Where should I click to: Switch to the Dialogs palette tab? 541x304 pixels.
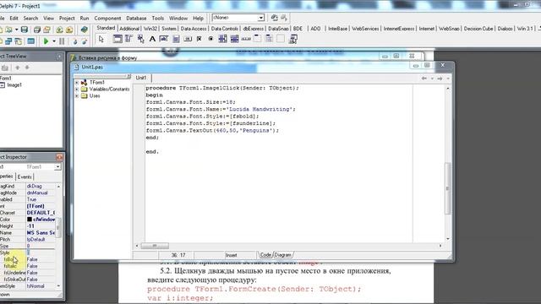pos(505,29)
